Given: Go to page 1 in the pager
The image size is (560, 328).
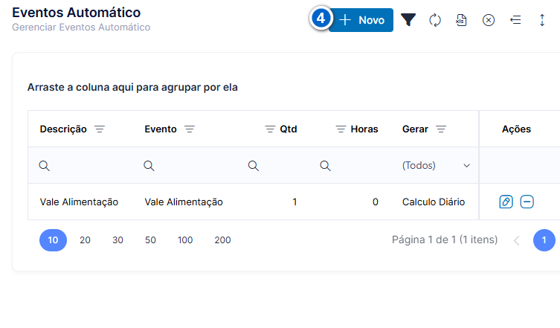Looking at the screenshot, I should tap(544, 240).
